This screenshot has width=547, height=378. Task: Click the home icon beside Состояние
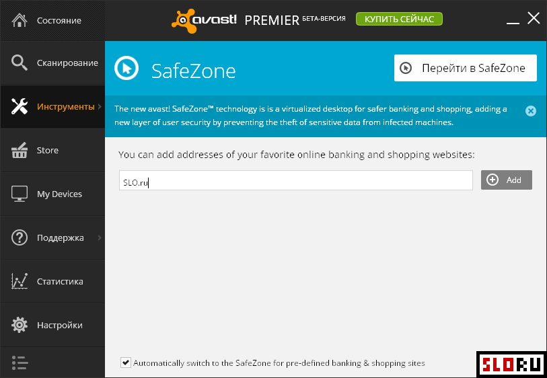coord(20,20)
